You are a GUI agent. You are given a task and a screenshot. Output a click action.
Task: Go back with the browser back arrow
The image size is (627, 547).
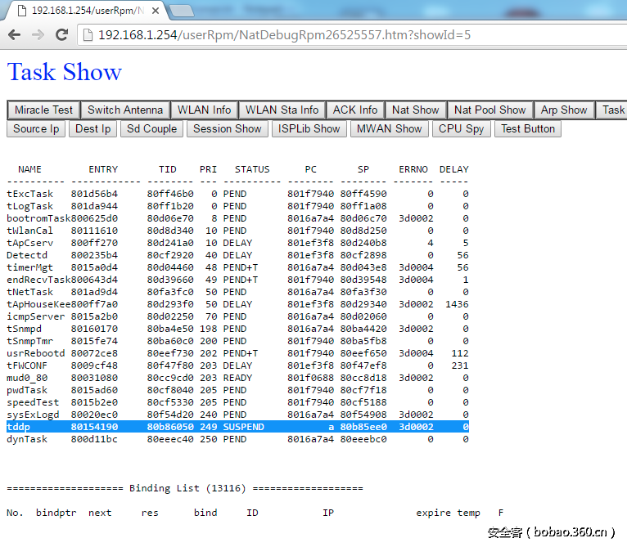pyautogui.click(x=15, y=35)
